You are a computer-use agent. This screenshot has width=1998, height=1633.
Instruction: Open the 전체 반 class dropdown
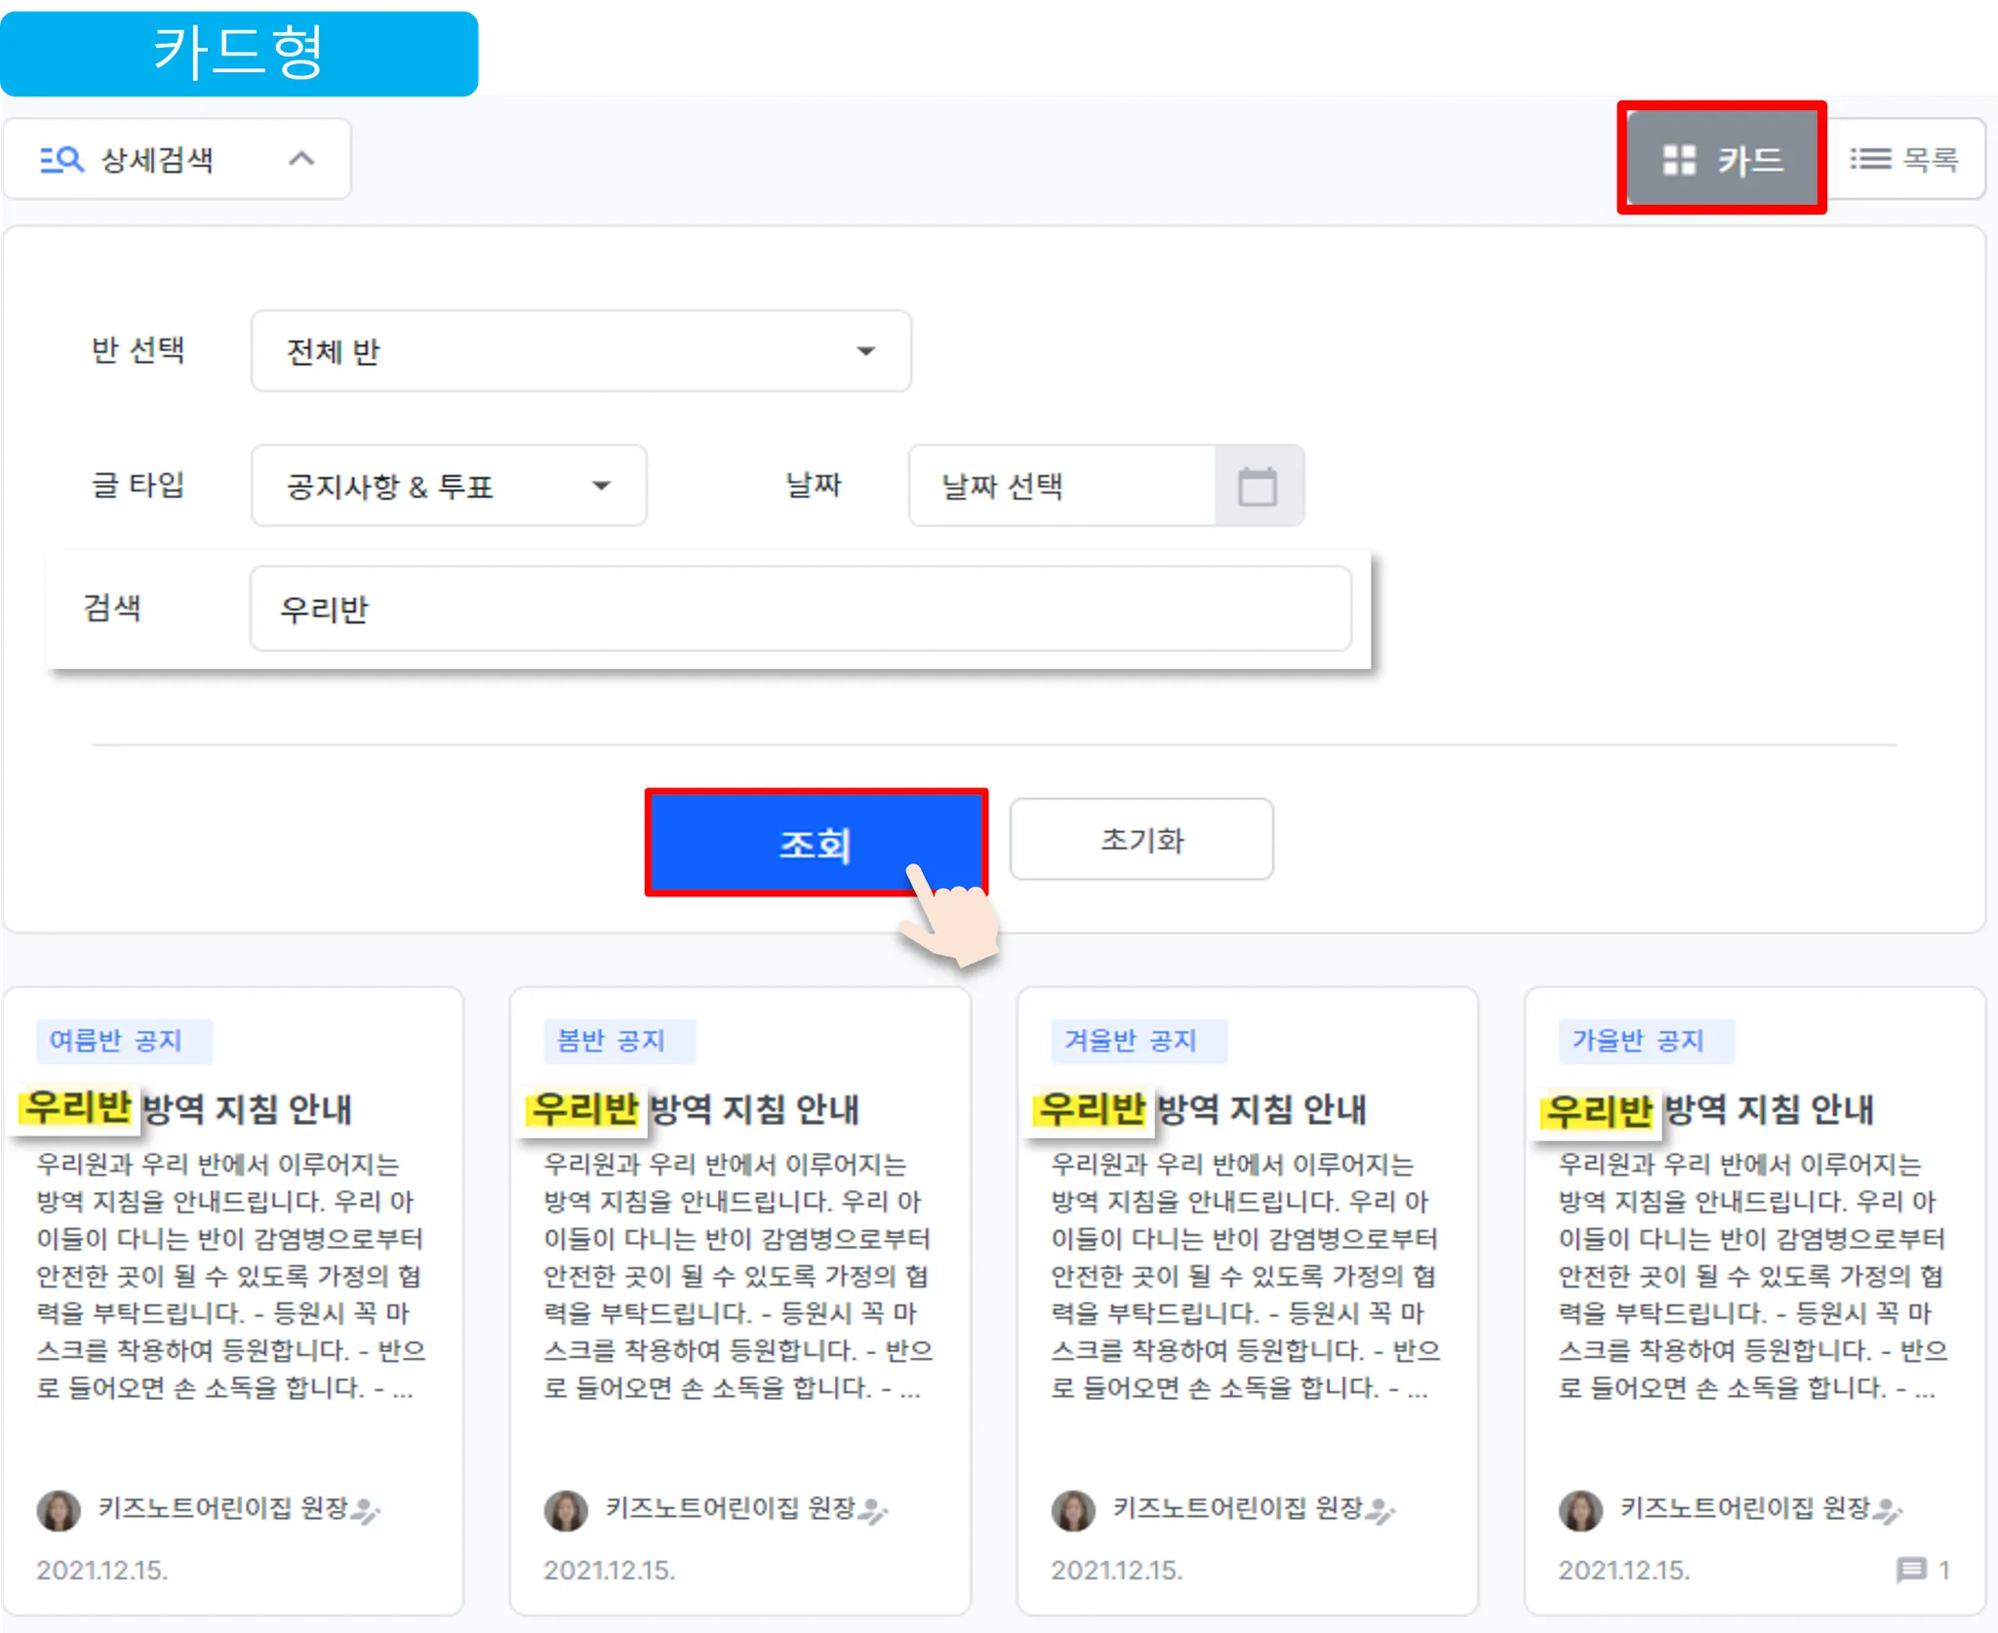(x=581, y=351)
